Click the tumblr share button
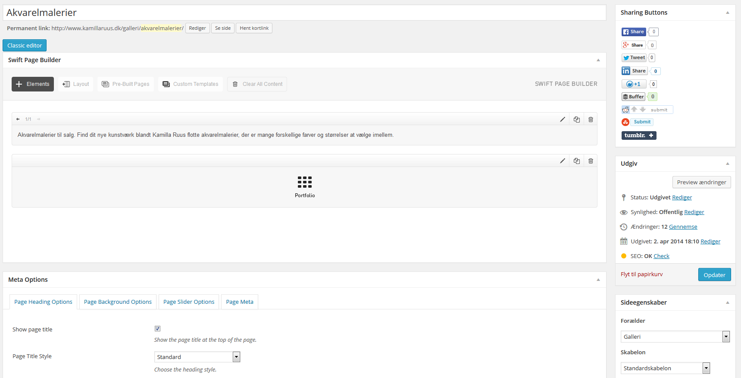This screenshot has width=741, height=378. 638,135
